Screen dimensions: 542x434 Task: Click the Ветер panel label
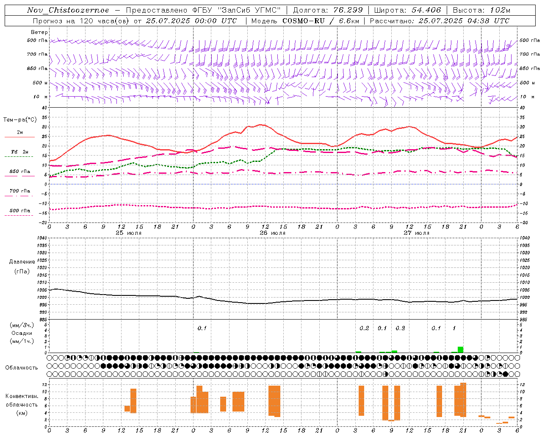tap(39, 32)
